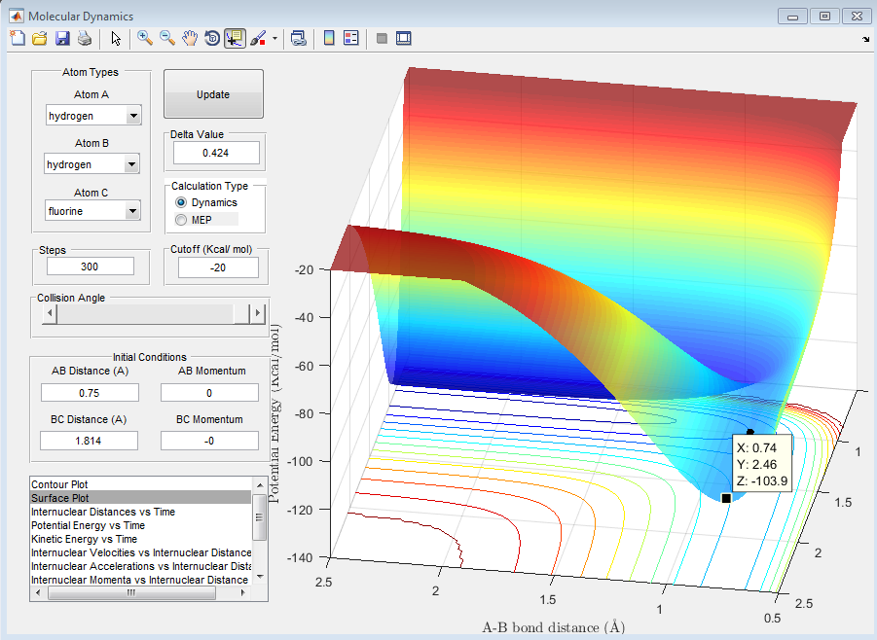Image resolution: width=877 pixels, height=640 pixels.
Task: Open the Atom B hydrogen dropdown
Action: click(x=133, y=164)
